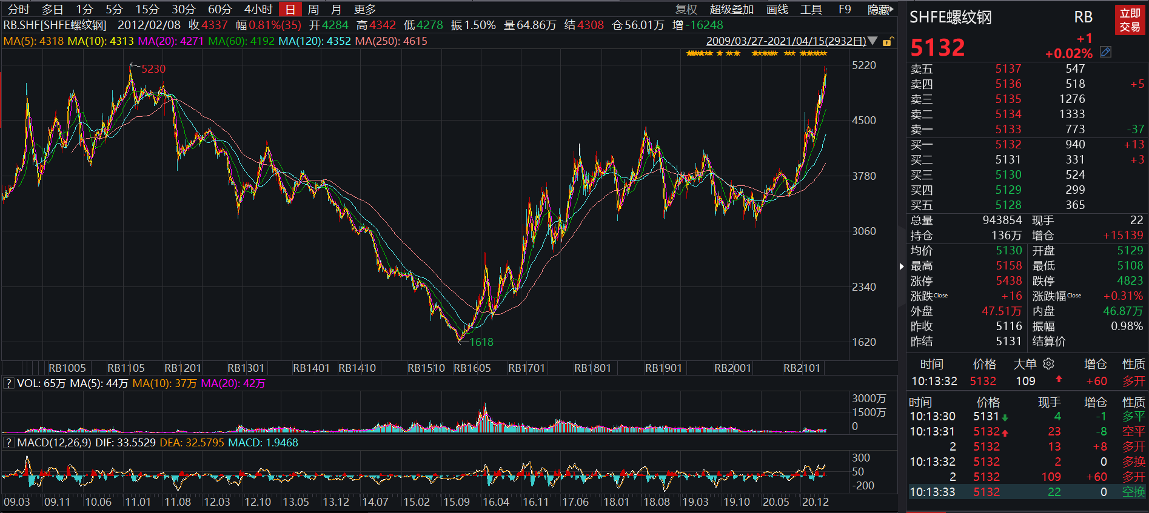The height and width of the screenshot is (513, 1149).
Task: Select the 月 monthly period tab
Action: 336,9
